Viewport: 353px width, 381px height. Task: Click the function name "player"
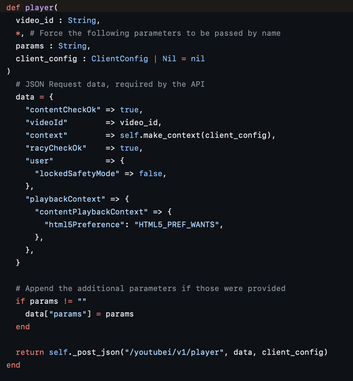point(40,8)
